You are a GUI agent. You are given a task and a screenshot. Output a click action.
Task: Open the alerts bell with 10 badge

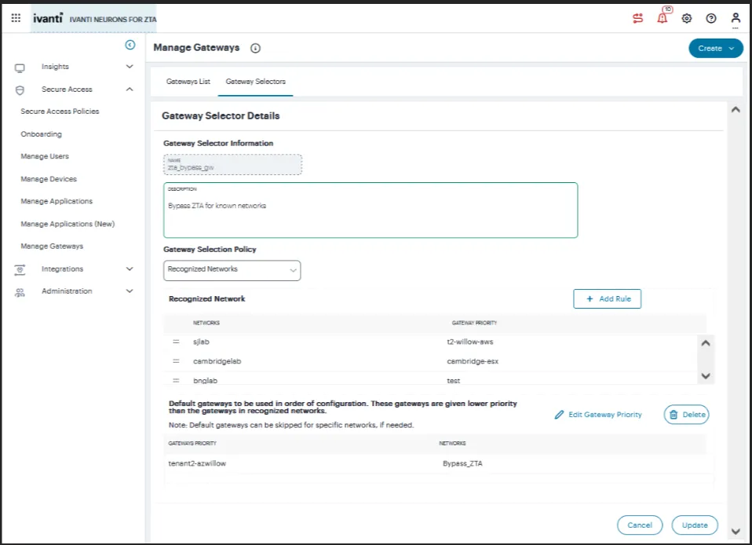tap(663, 18)
